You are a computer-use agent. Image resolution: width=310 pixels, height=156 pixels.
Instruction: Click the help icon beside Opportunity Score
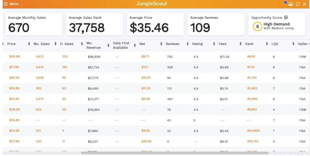click(286, 18)
